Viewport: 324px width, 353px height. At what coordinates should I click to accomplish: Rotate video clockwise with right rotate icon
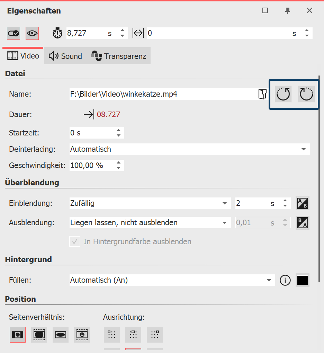(x=306, y=94)
